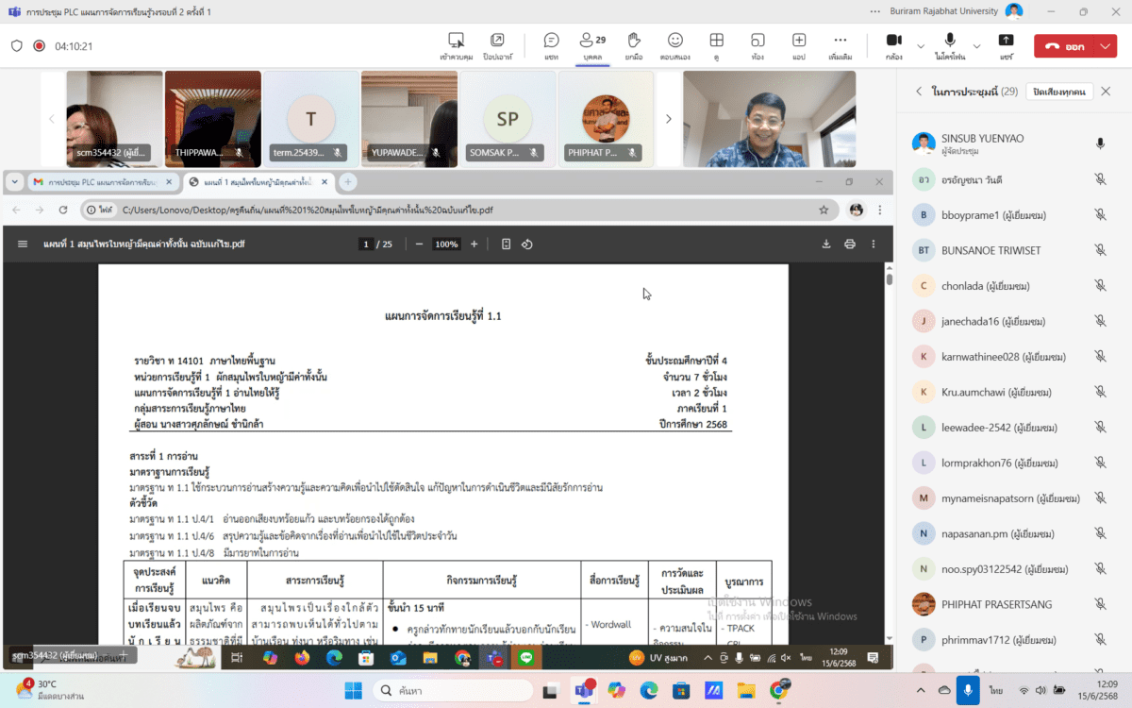Open Windows Start menu

point(353,690)
